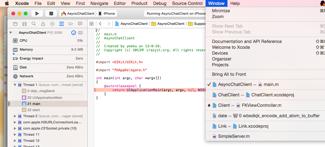Open the Report navigator speech bubble icon
Image resolution: width=325 pixels, height=147 pixels.
(x=80, y=24)
